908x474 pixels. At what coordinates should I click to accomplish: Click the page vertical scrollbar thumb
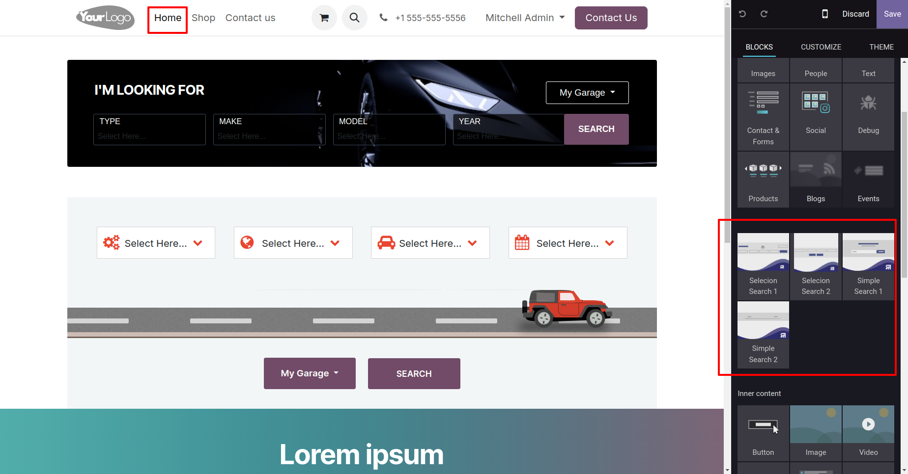coord(728,125)
